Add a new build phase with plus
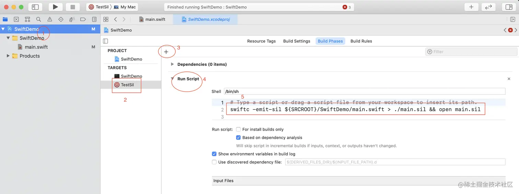This screenshot has height=194, width=519. point(166,52)
